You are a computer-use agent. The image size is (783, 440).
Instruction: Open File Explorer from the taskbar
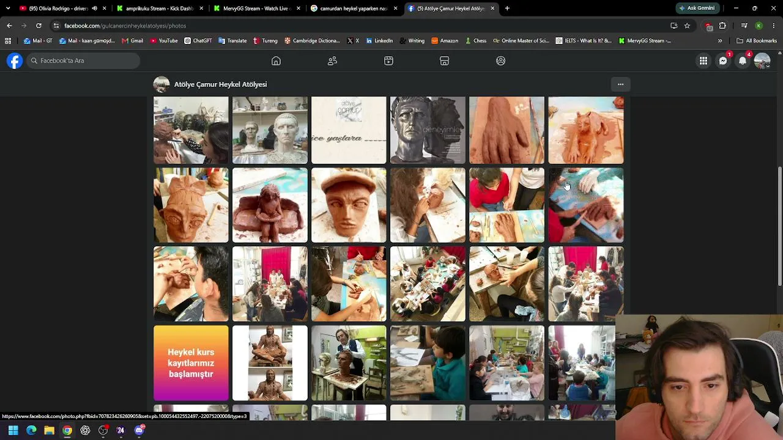(x=49, y=430)
